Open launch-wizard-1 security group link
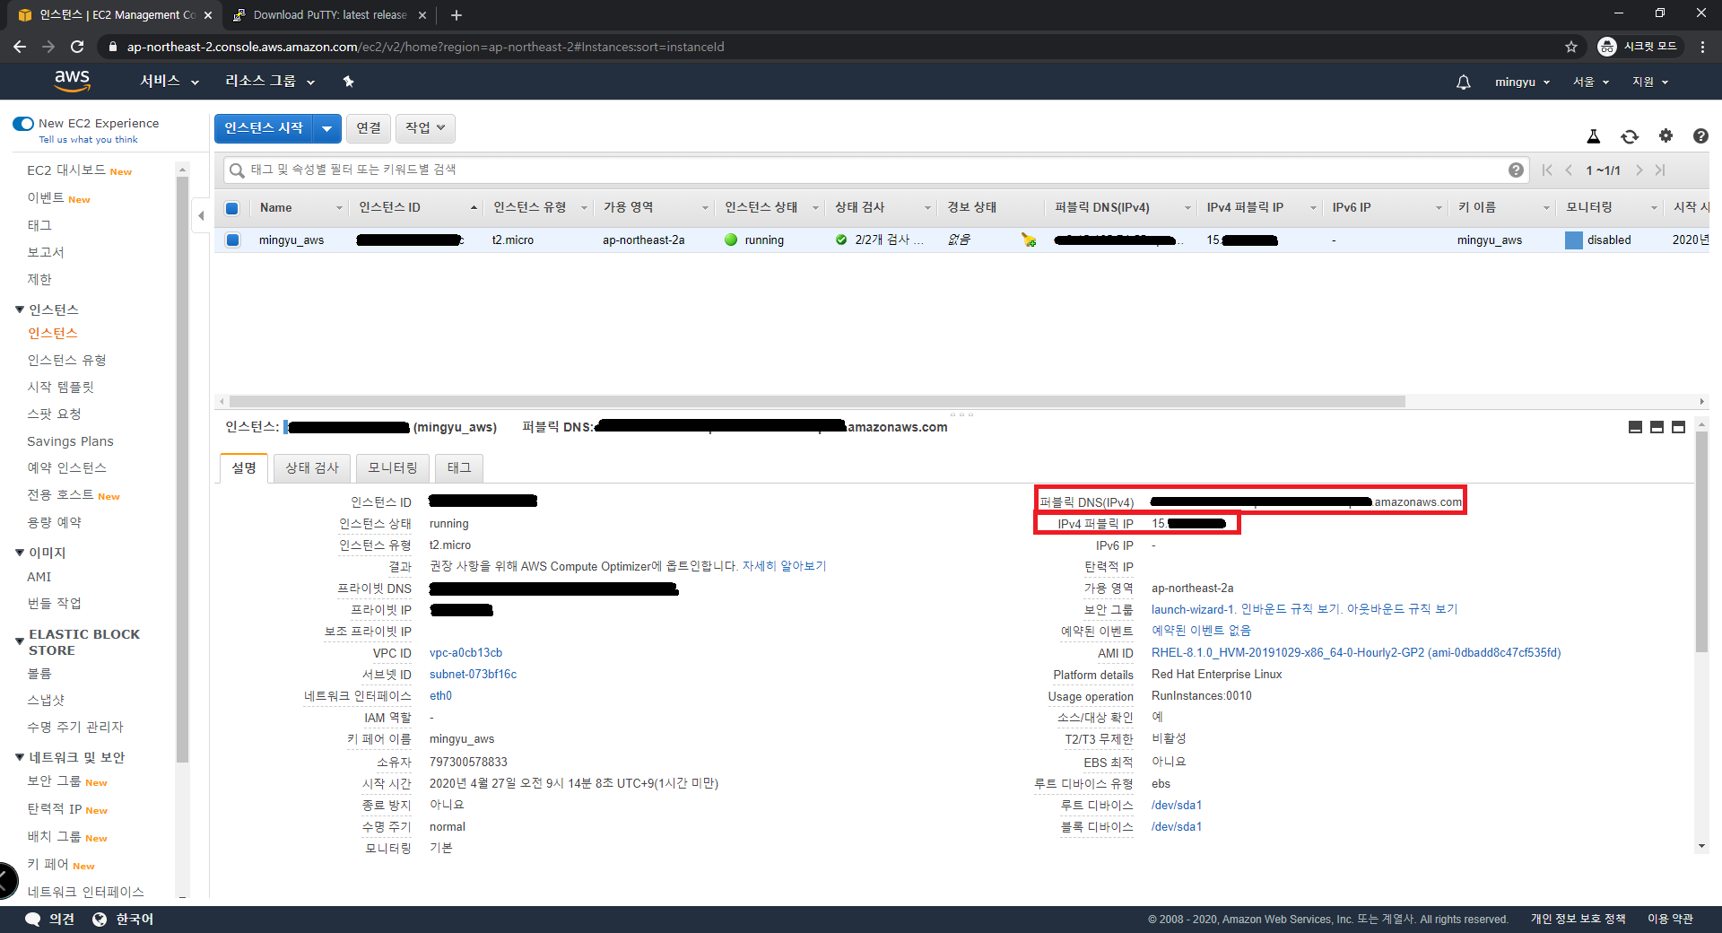The width and height of the screenshot is (1722, 933). coord(1193,609)
